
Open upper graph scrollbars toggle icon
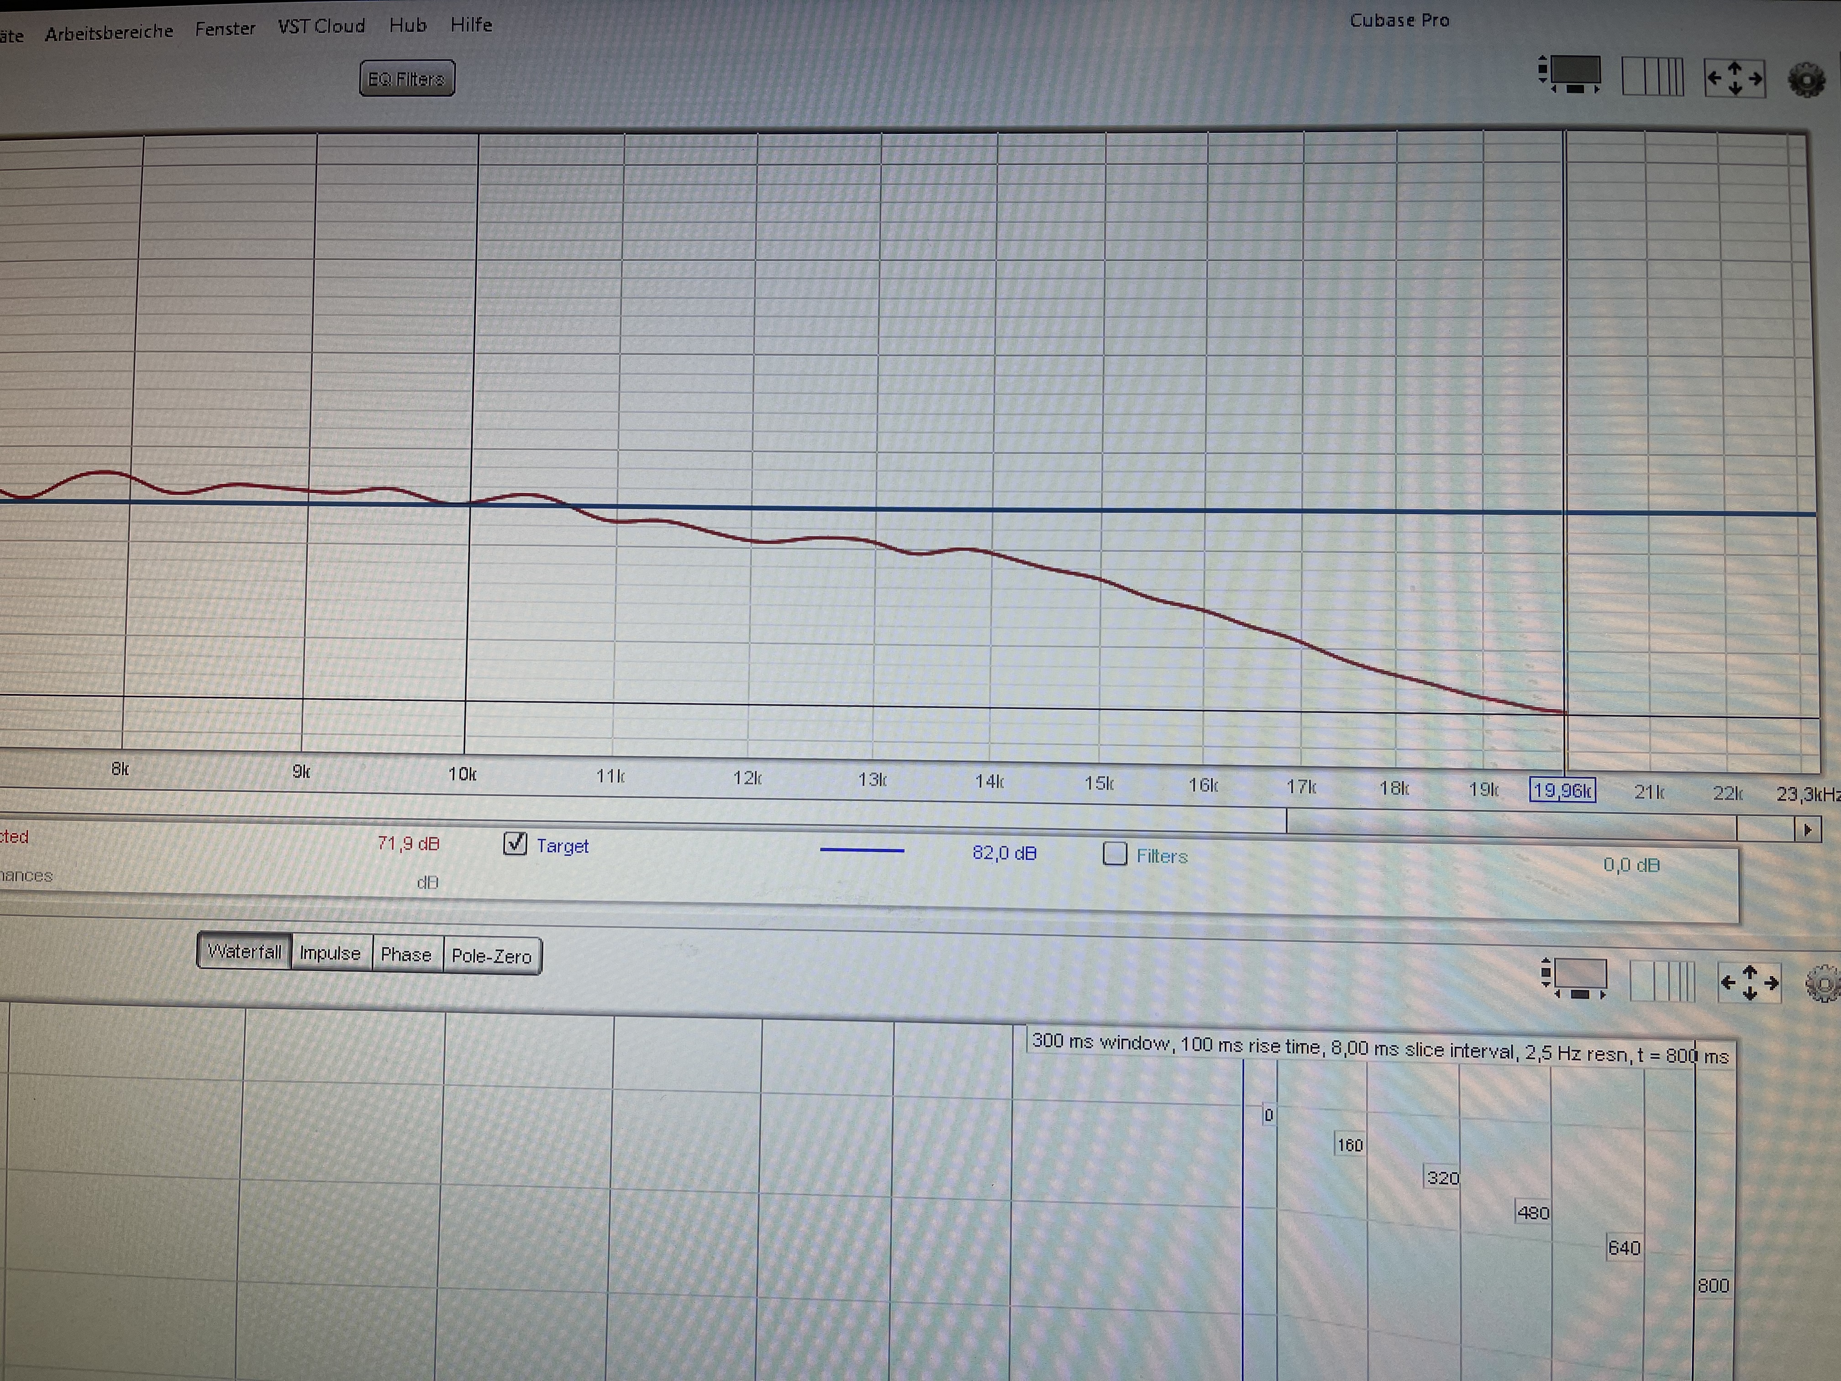(1569, 75)
